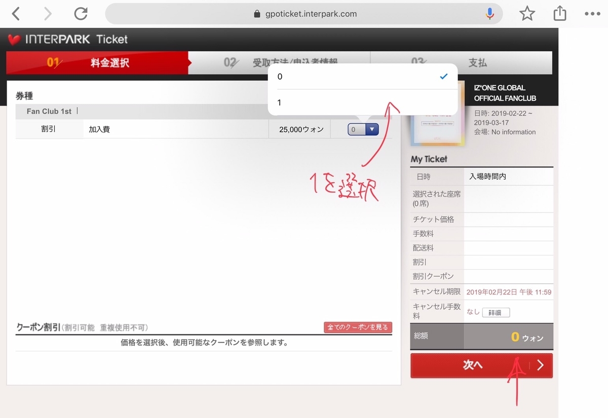Click the 割引 cell in fee row

point(49,130)
